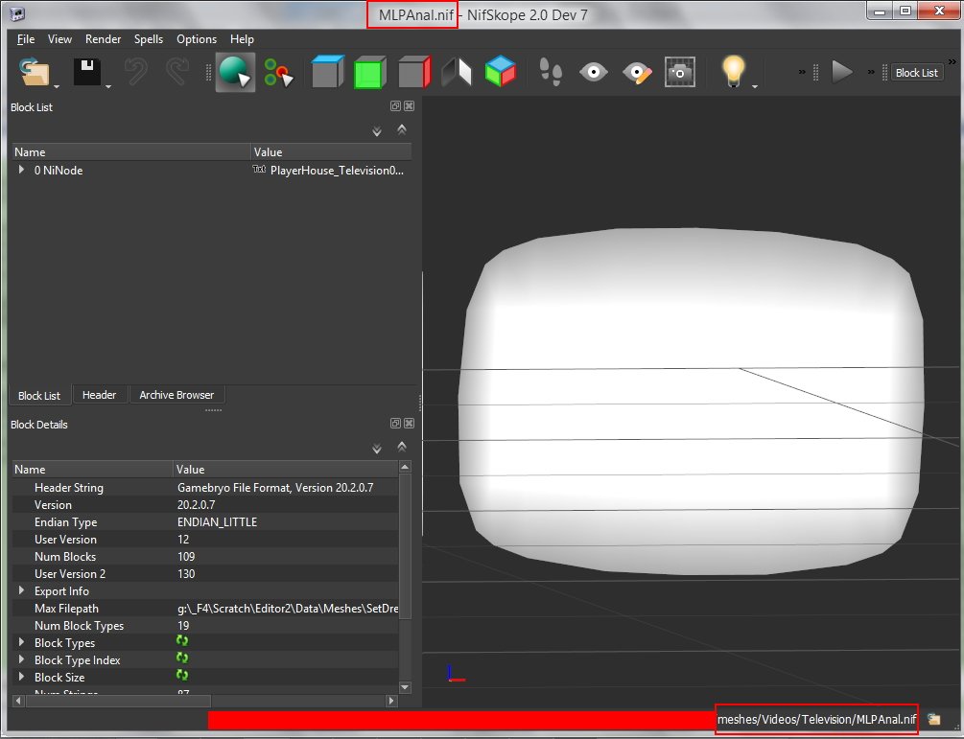Switch to front view green cube
Image resolution: width=964 pixels, height=739 pixels.
369,73
